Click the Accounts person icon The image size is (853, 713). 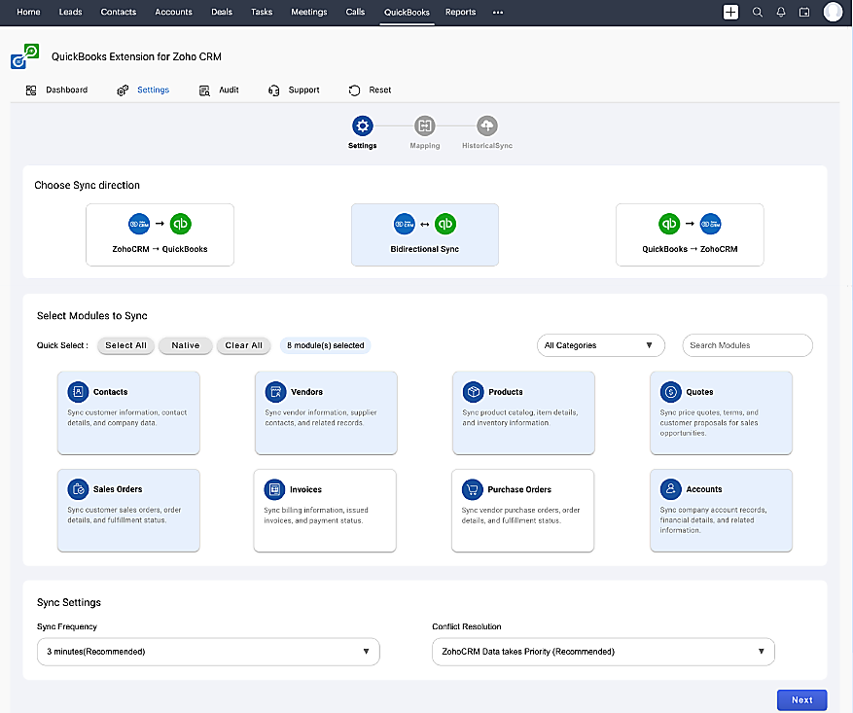pyautogui.click(x=670, y=489)
